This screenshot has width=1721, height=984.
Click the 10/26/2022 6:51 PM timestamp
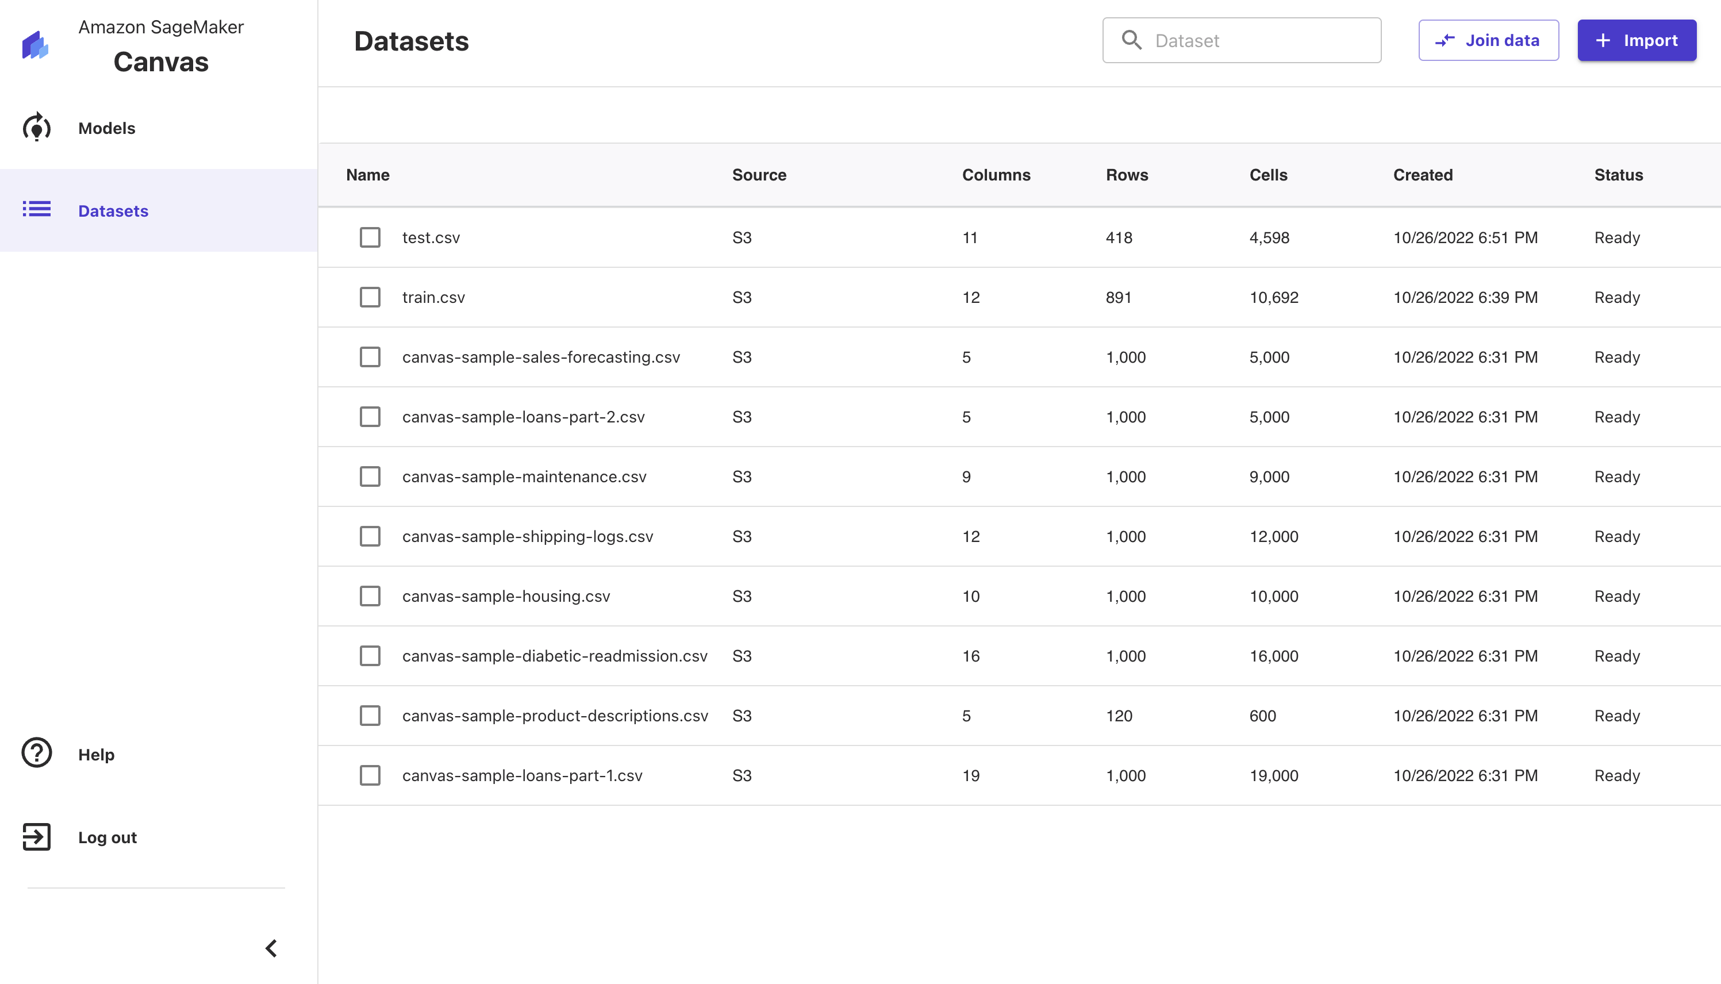[1465, 238]
